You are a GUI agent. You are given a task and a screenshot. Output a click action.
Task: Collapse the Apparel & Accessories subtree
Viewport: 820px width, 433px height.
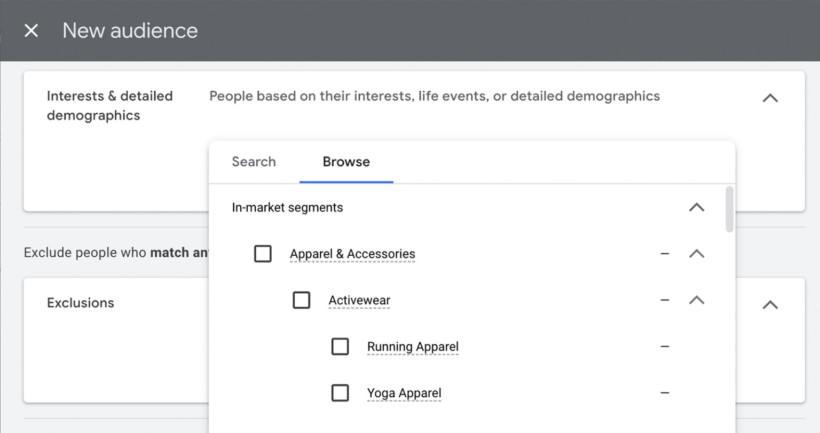click(696, 254)
